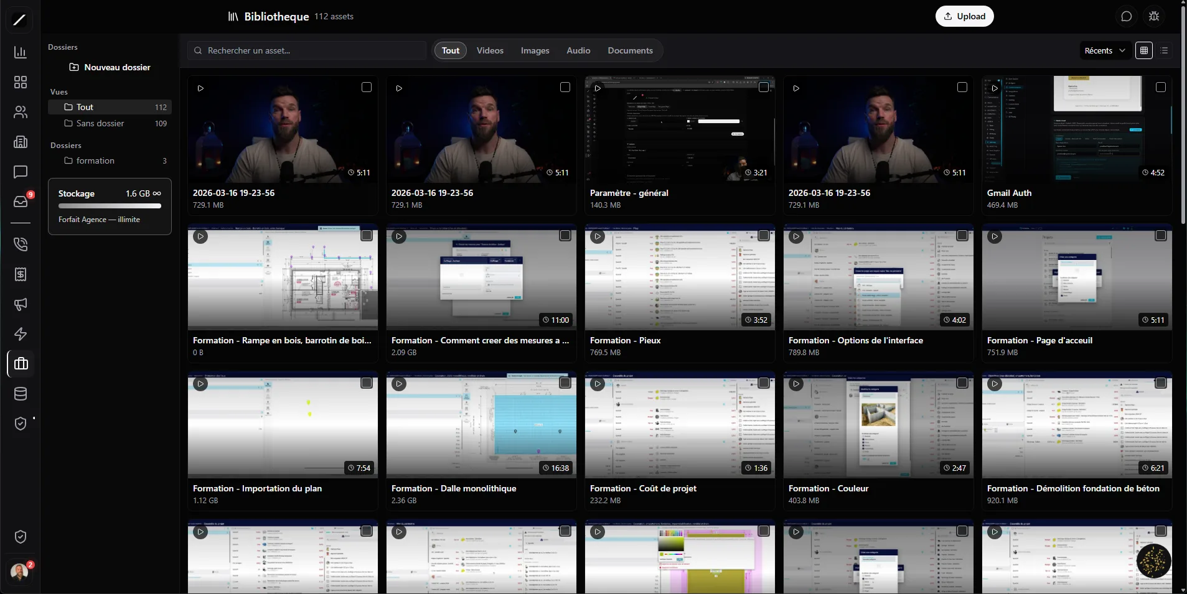Open the chat bubble icon in header
Image resolution: width=1187 pixels, height=594 pixels.
[x=1126, y=16]
